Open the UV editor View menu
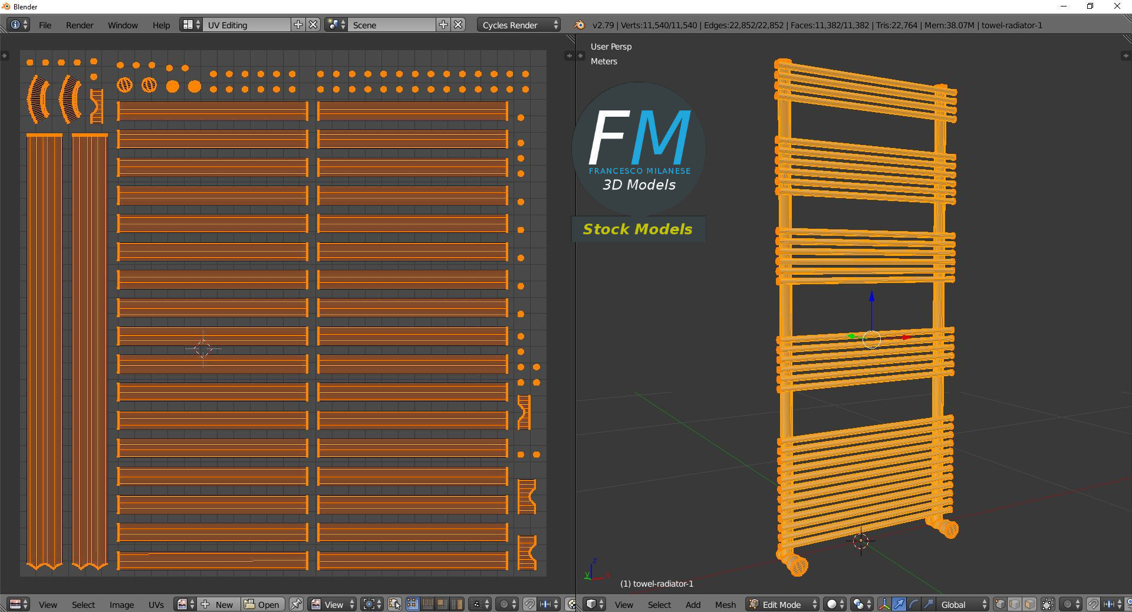 48,604
